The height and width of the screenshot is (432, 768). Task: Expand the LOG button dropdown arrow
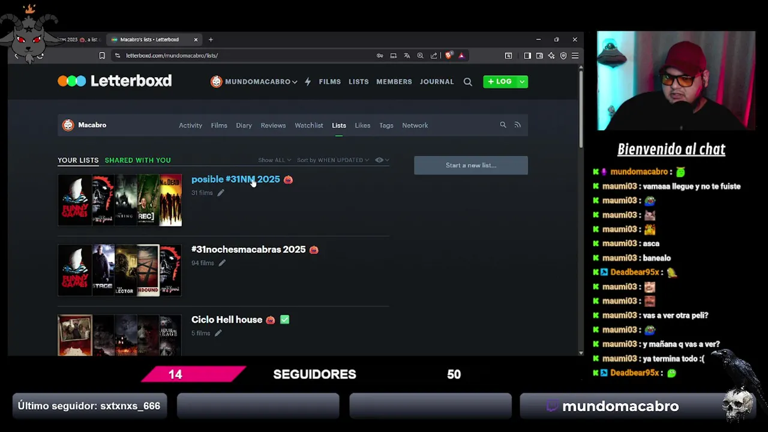point(522,82)
